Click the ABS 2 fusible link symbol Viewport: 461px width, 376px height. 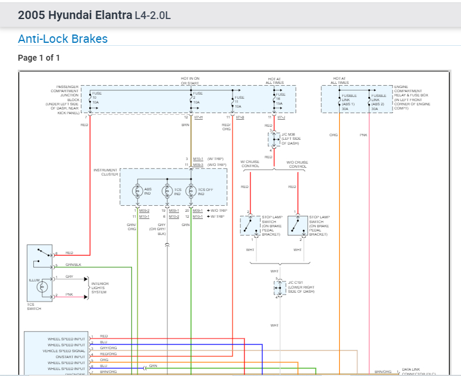(369, 101)
